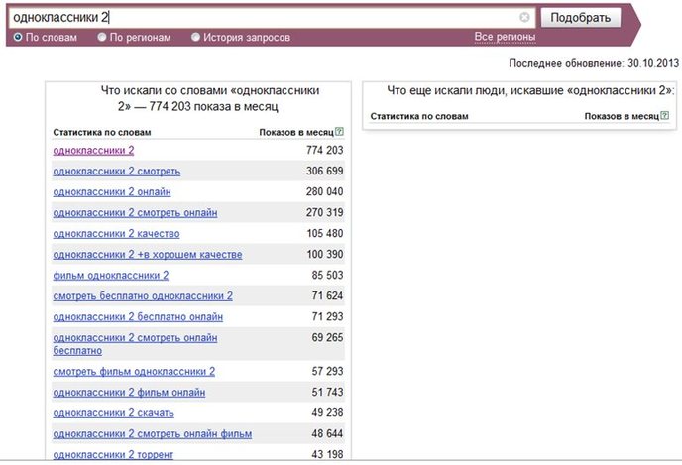682x465 pixels.
Task: Open the 'Все регионы' region selector
Action: pos(505,37)
